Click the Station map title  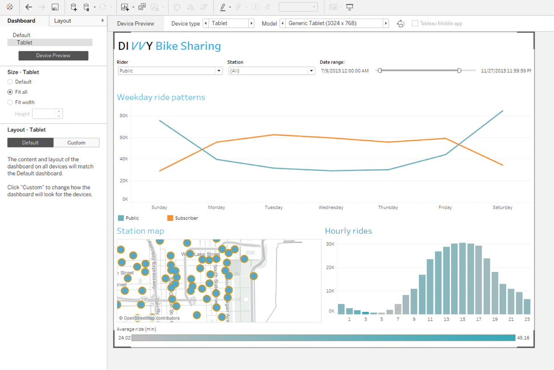[x=140, y=231]
